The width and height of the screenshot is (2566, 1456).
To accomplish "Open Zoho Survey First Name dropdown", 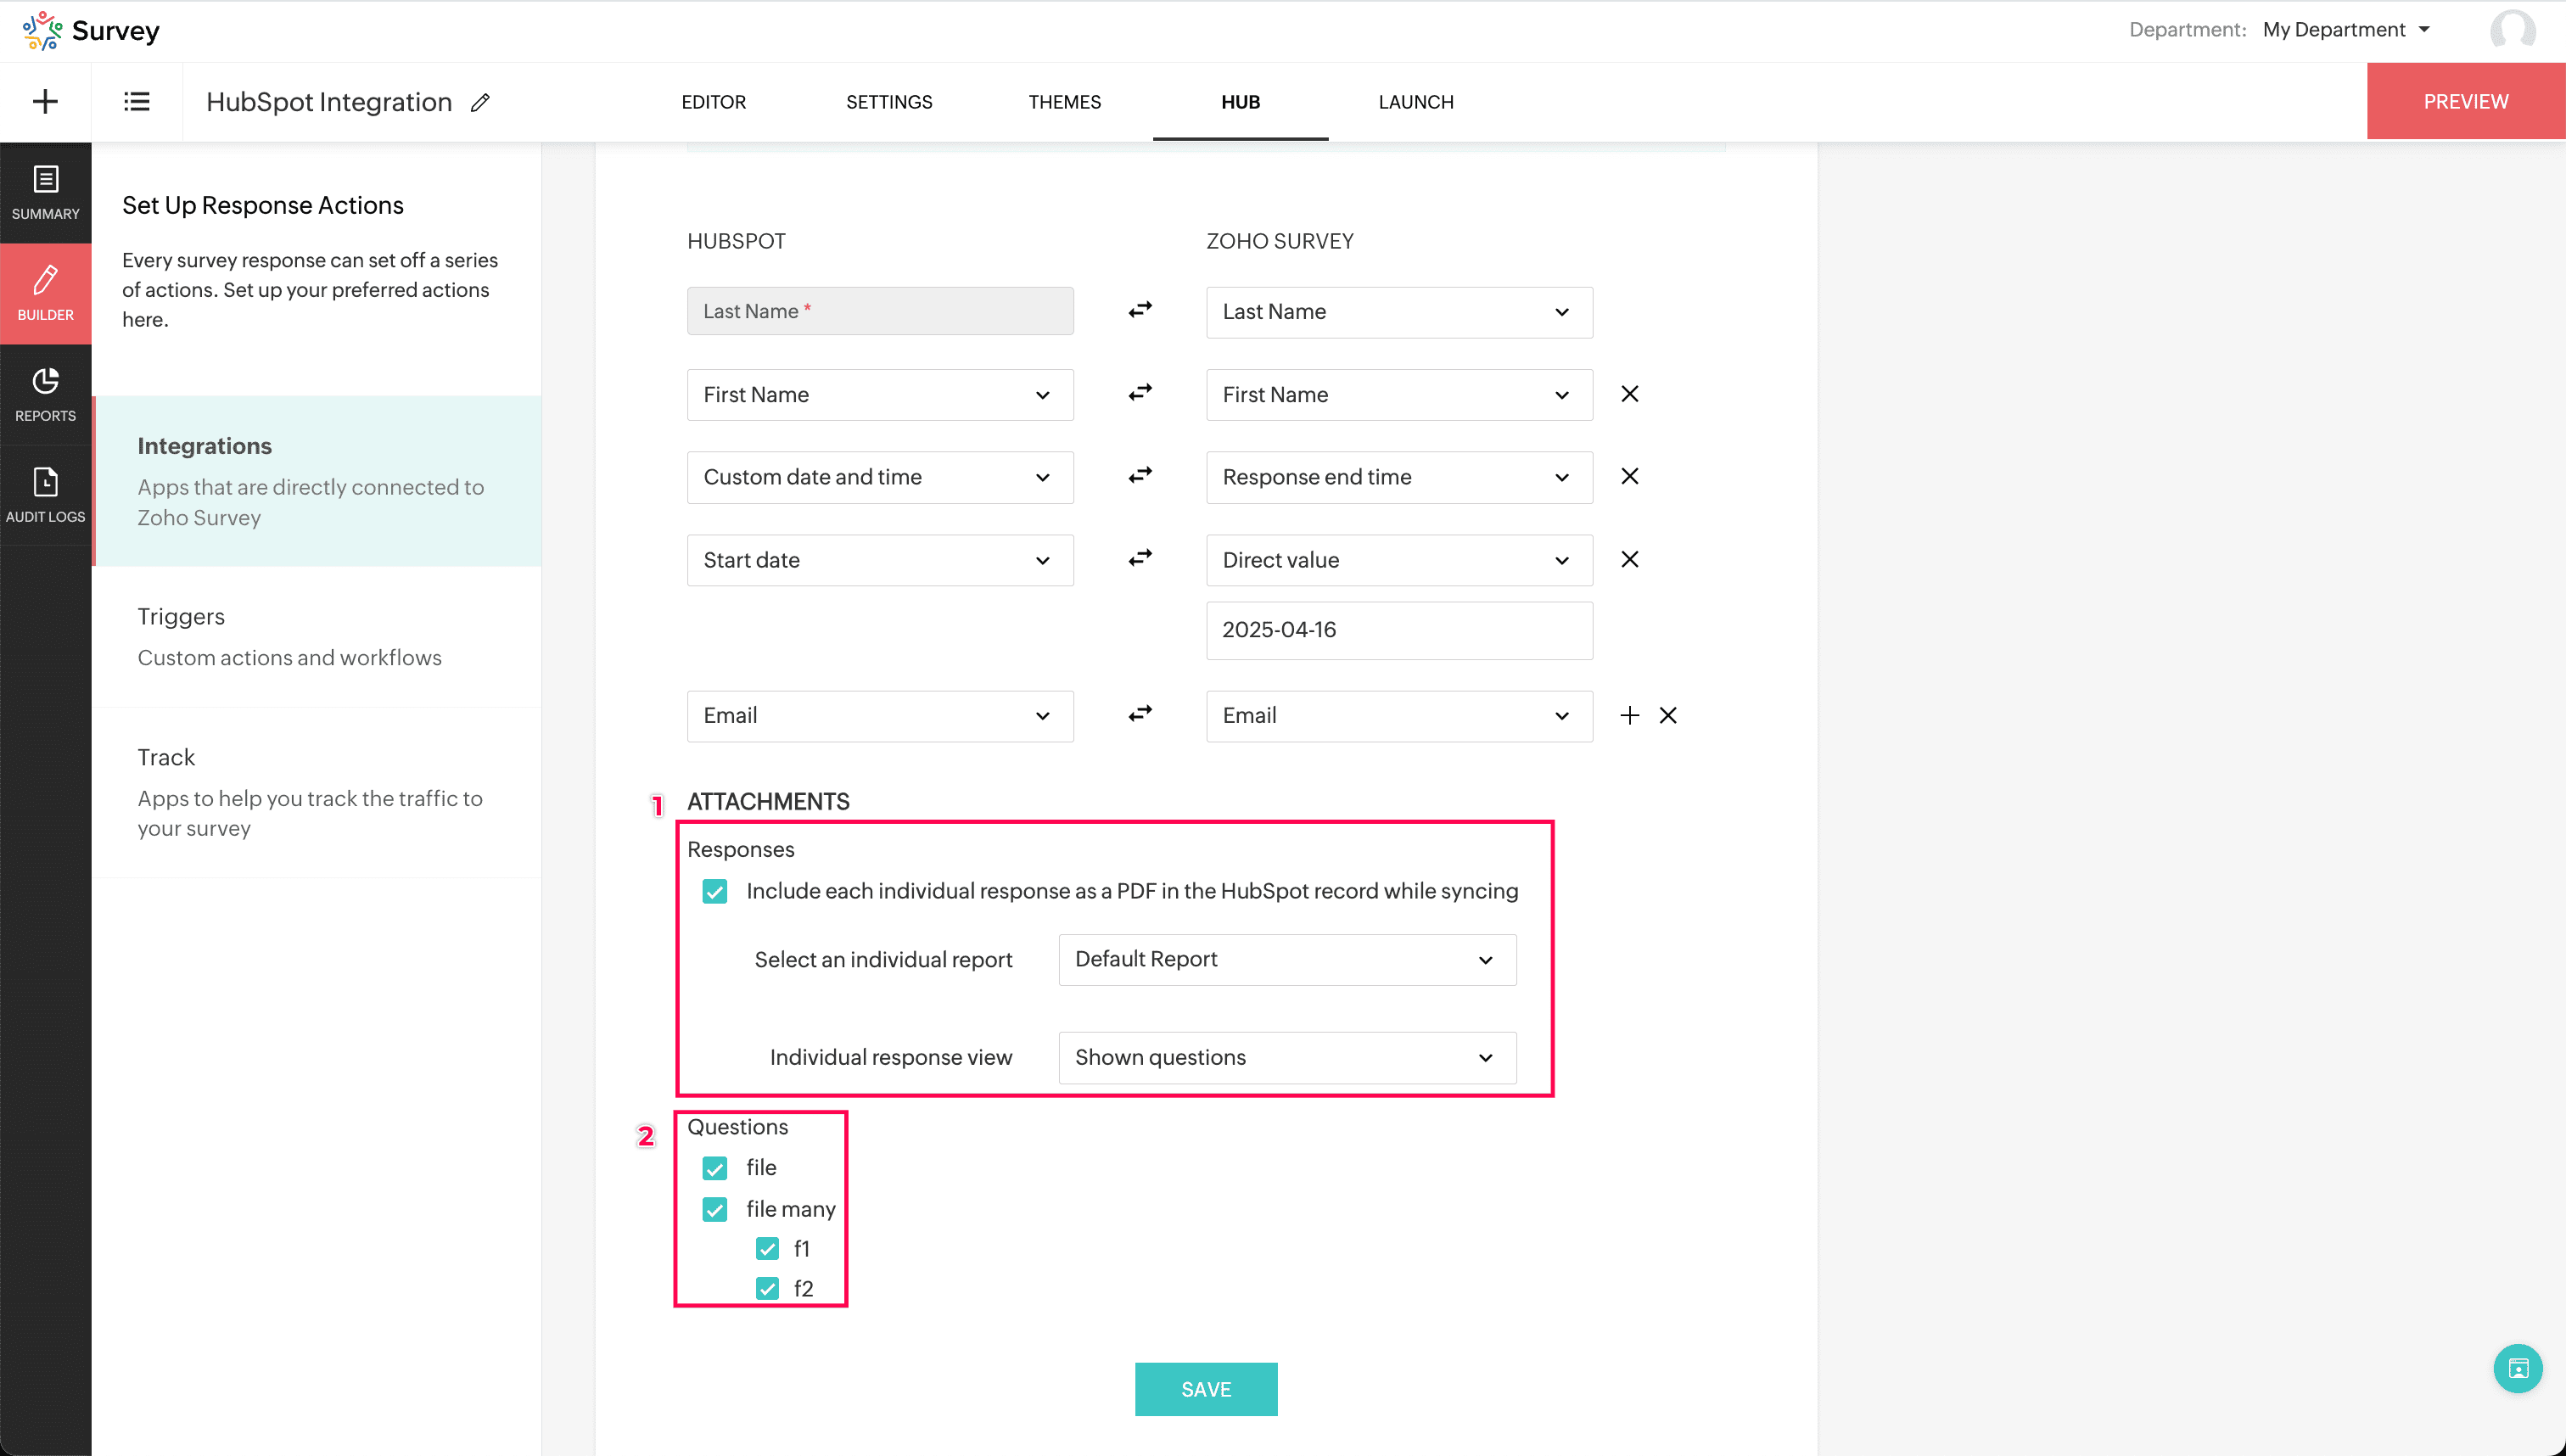I will coord(1399,395).
